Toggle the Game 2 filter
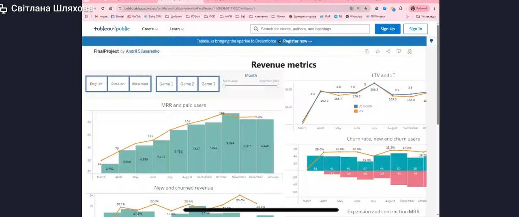519x217 pixels. [187, 84]
